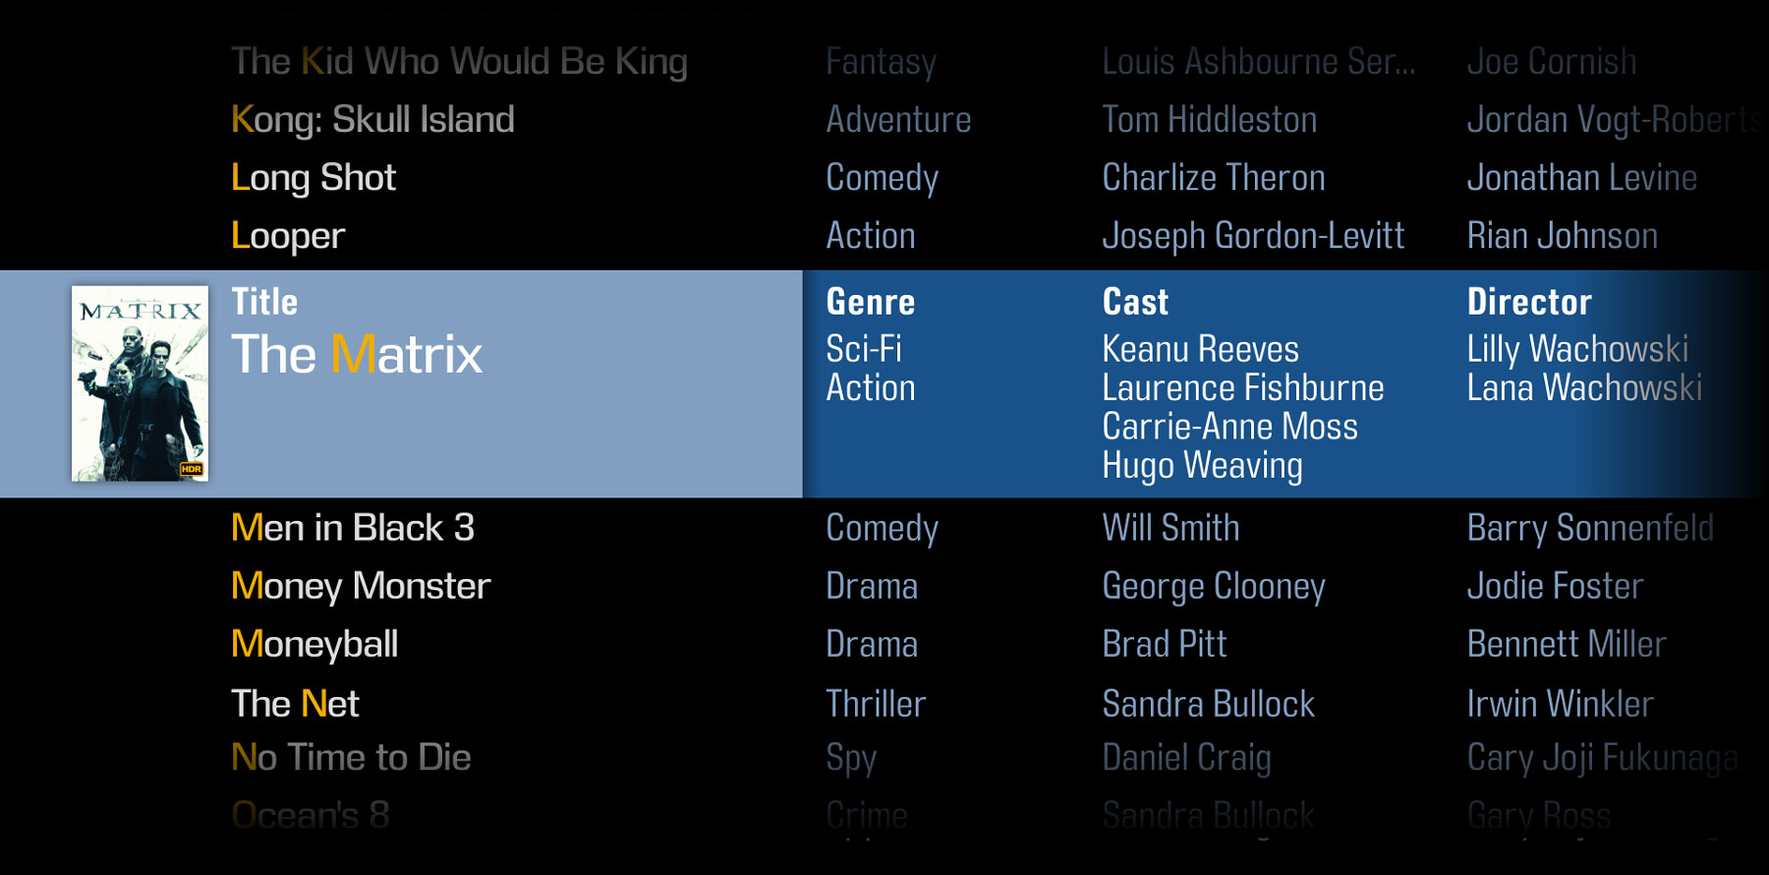Open the Moneyball entry
The height and width of the screenshot is (875, 1769).
314,644
